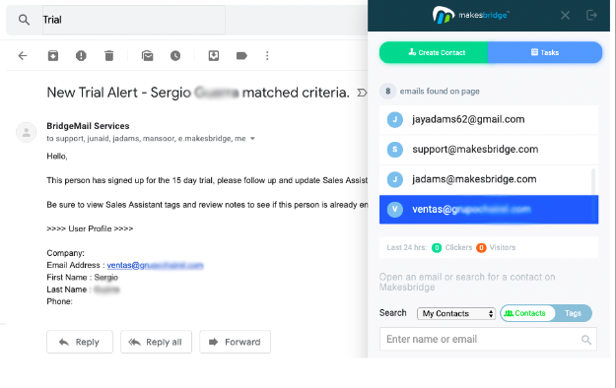Click the Forward button
Viewport: 616px width, 388px height.
tap(235, 342)
